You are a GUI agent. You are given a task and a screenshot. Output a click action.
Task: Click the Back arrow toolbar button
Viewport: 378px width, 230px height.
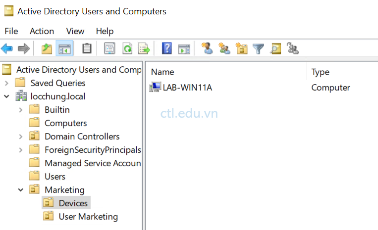[x=7, y=48]
